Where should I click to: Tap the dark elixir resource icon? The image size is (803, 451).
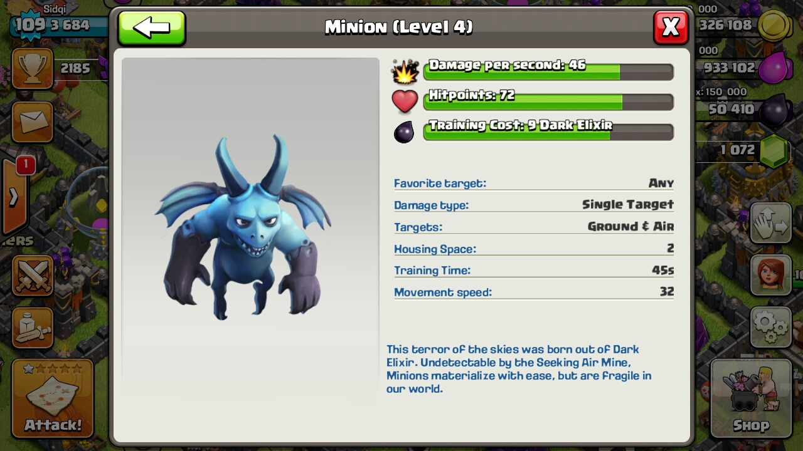coord(775,111)
